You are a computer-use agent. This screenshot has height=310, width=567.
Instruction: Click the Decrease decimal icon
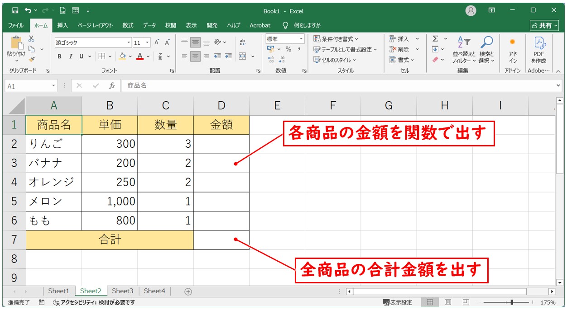[282, 59]
